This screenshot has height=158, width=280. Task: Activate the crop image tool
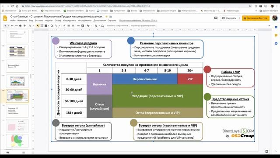[96, 26]
